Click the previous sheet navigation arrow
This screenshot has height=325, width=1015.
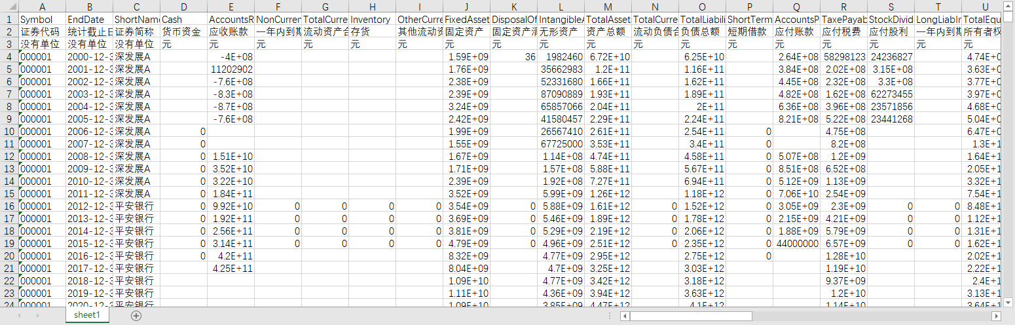(20, 316)
